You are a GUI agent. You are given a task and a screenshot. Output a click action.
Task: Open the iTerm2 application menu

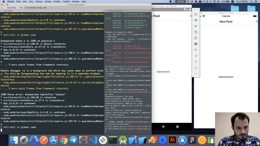click(x=11, y=2)
